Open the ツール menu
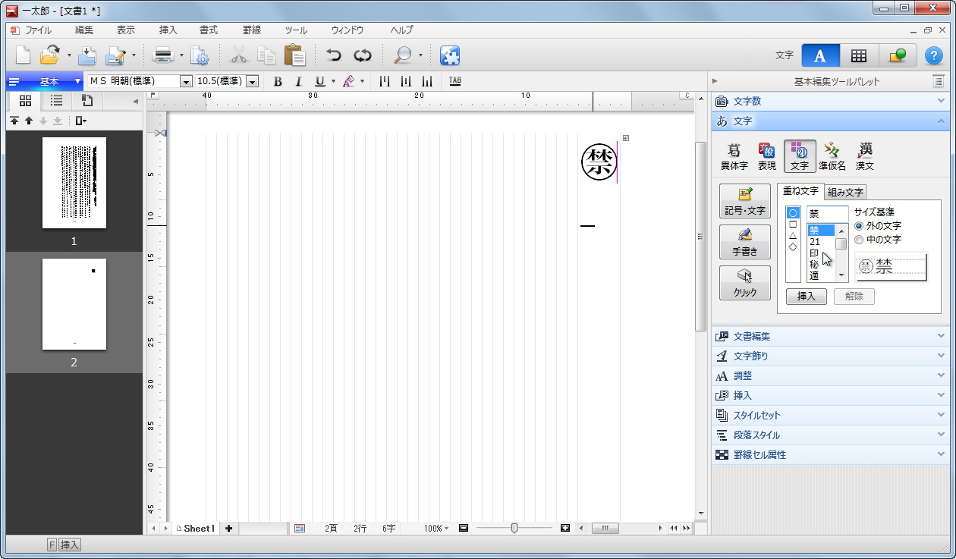Viewport: 956px width, 559px height. [296, 30]
